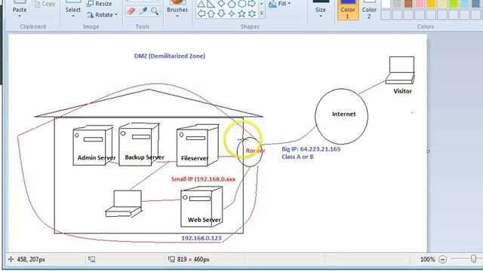The width and height of the screenshot is (483, 271).
Task: Choose the gray color swatch
Action: pos(397,4)
